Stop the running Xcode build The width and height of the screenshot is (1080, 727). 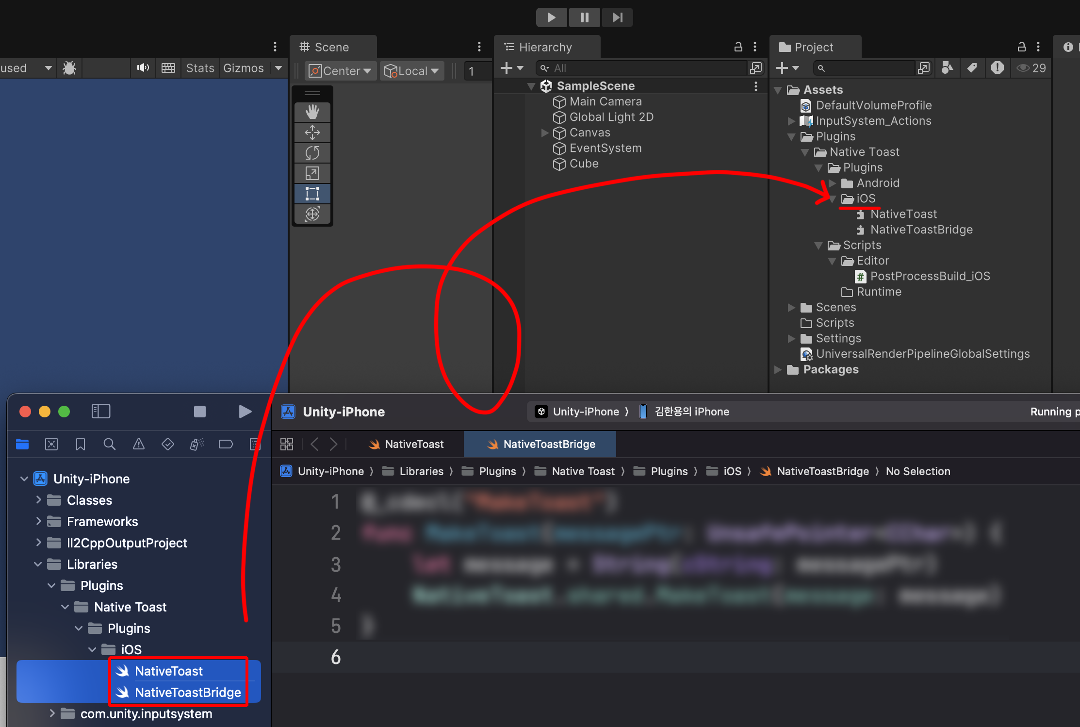200,412
